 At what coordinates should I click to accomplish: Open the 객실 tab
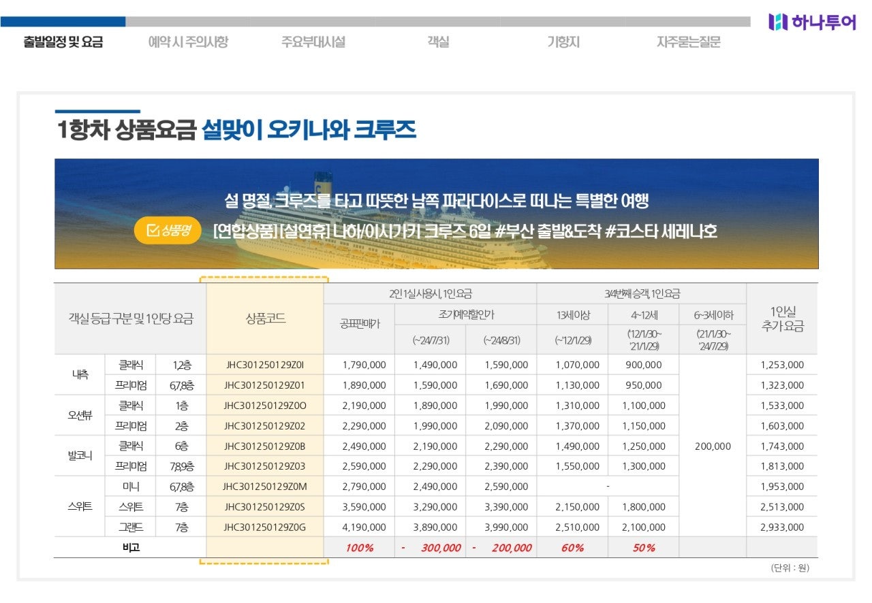click(x=438, y=42)
